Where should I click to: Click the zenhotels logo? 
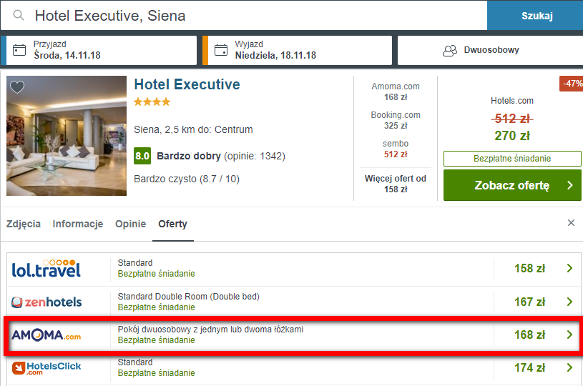(46, 302)
